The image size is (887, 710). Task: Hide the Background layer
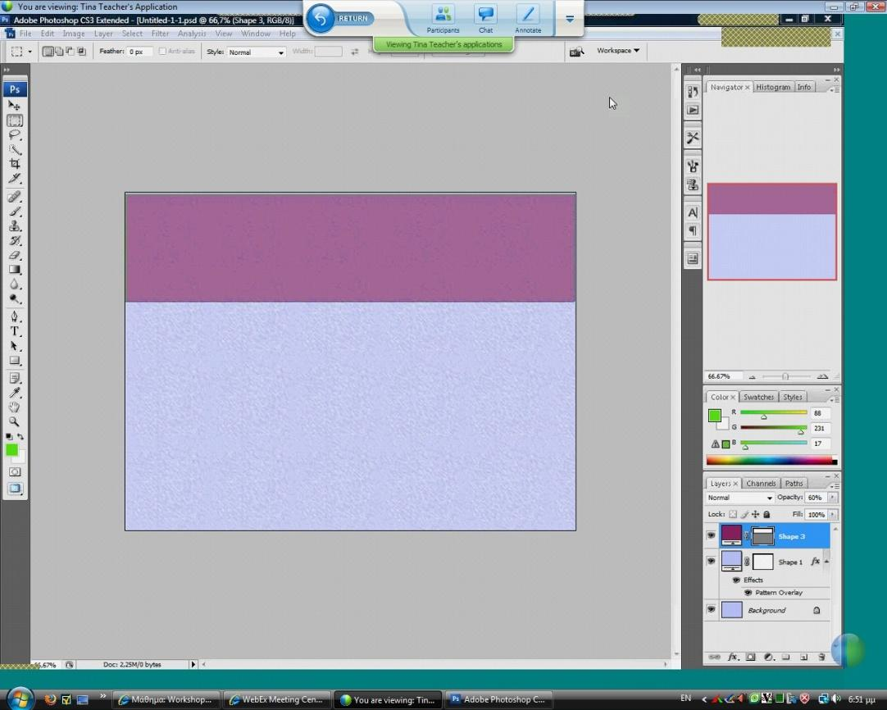click(711, 609)
